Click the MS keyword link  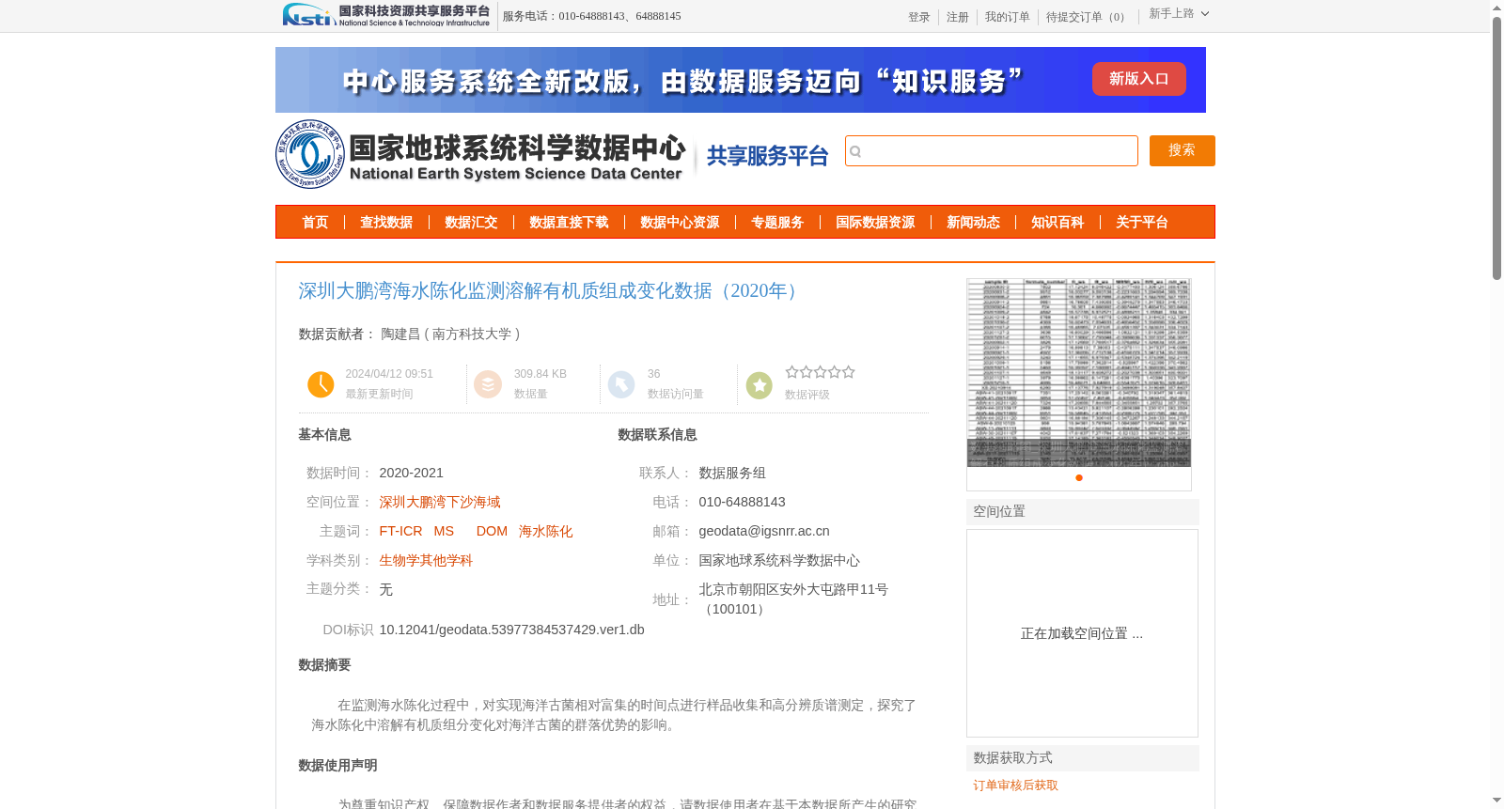tap(444, 532)
